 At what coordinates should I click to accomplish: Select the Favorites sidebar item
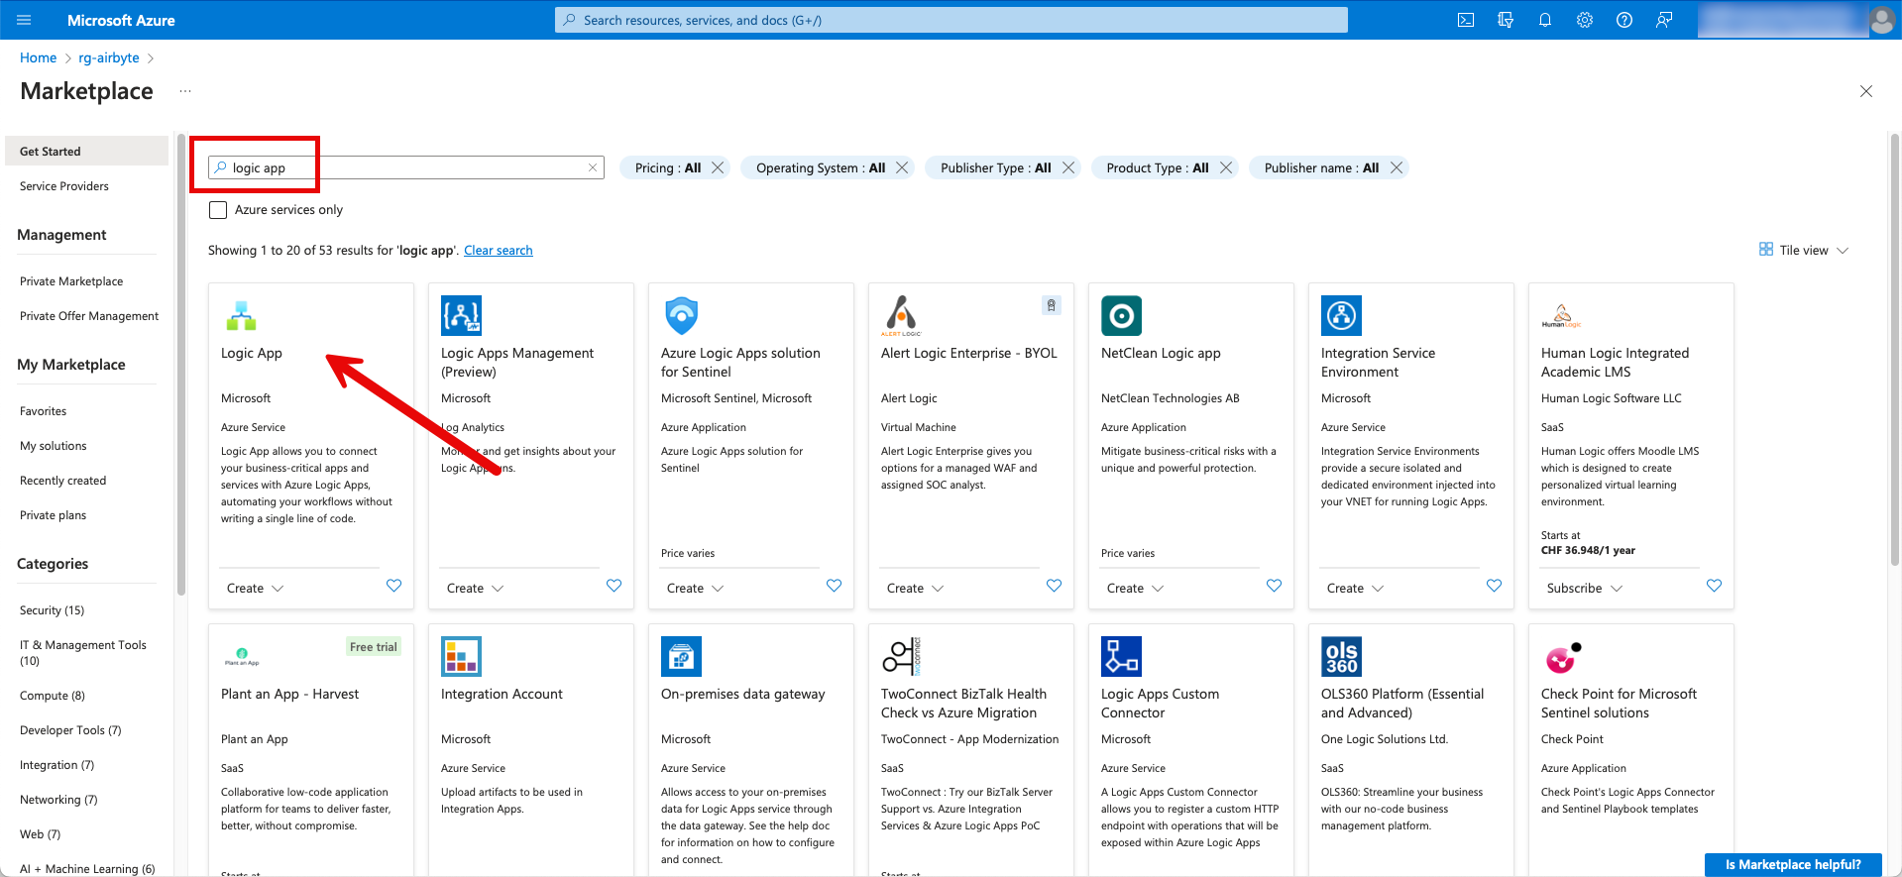44,411
